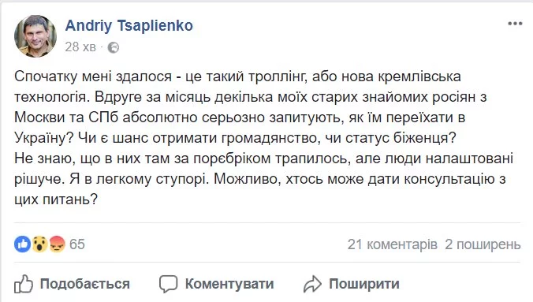Click the blue Like reaction icon
Viewport: 533px width, 302px height.
(22, 244)
